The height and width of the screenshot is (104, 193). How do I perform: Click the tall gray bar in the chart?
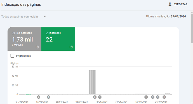pos(92,82)
